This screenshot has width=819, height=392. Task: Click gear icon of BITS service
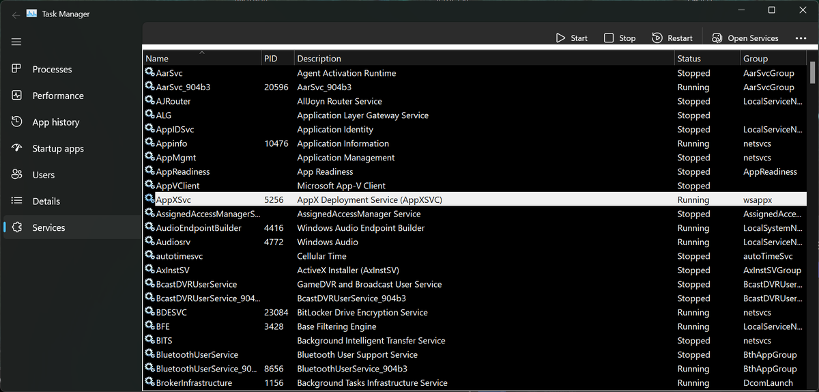point(150,340)
